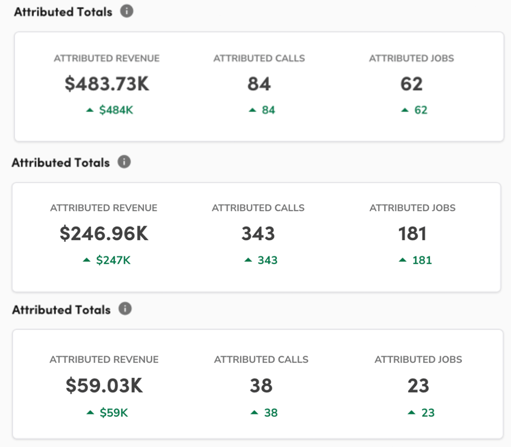The image size is (511, 447).
Task: Click info icon beside second Attributed Totals heading
Action: pos(124,162)
